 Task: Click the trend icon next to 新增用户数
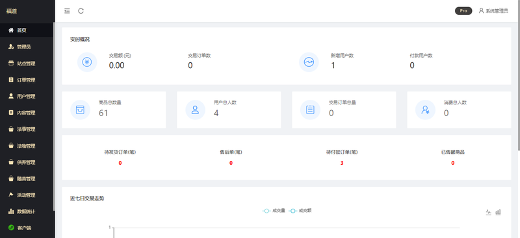pyautogui.click(x=309, y=62)
